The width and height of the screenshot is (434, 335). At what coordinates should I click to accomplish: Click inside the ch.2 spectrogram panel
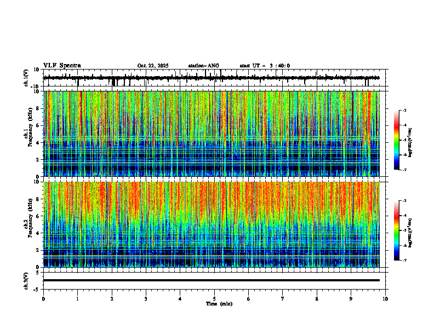211,224
